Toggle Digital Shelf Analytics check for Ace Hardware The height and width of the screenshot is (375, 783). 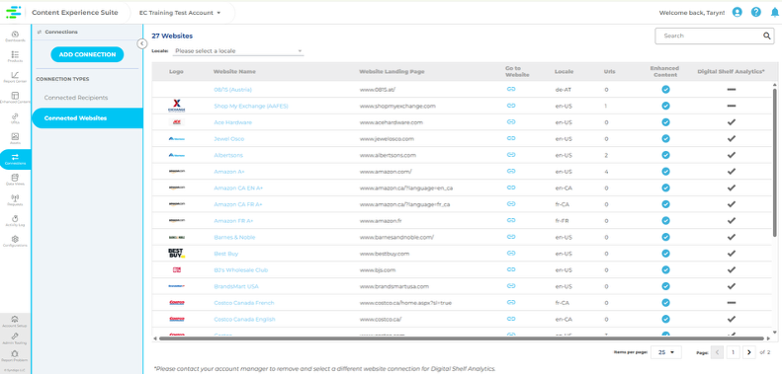pos(732,122)
